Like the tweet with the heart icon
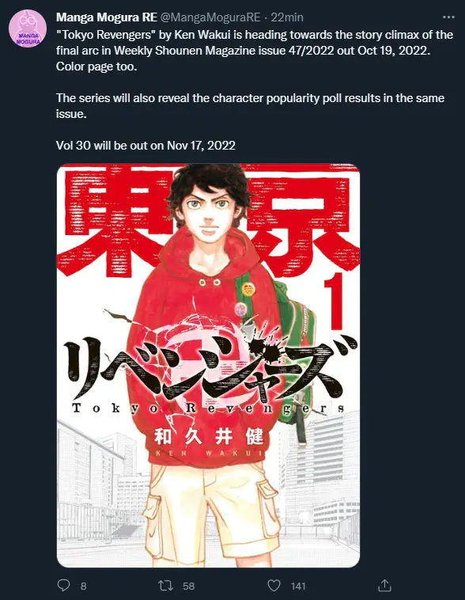 (274, 586)
